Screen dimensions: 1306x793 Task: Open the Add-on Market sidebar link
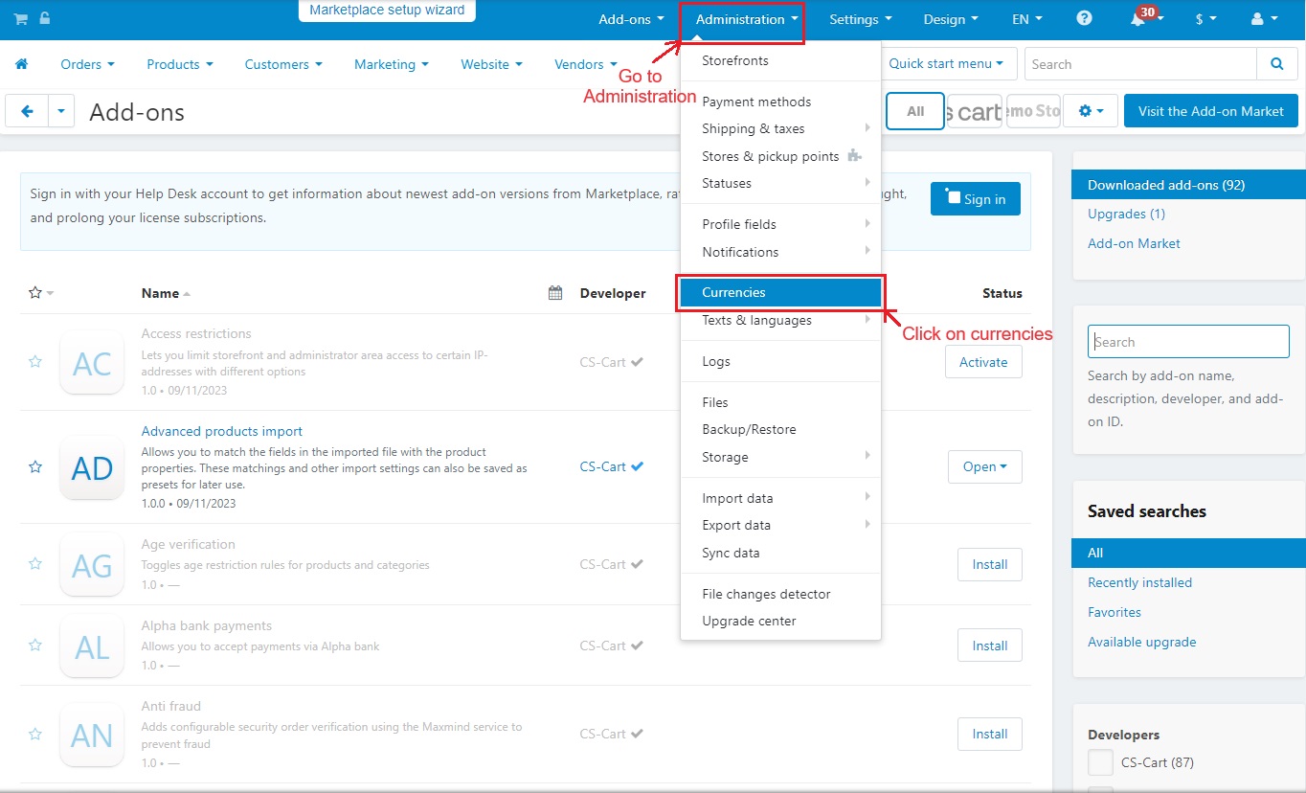[x=1134, y=243]
